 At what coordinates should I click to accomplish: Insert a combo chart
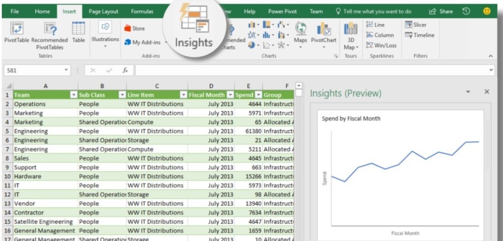283,35
